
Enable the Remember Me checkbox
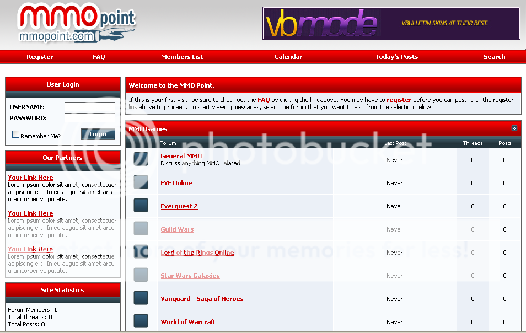[16, 135]
